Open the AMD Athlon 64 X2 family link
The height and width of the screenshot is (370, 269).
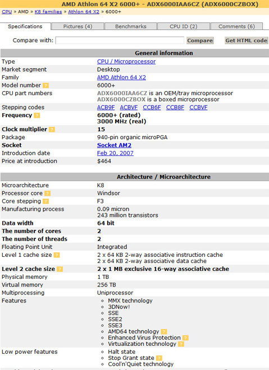[121, 77]
